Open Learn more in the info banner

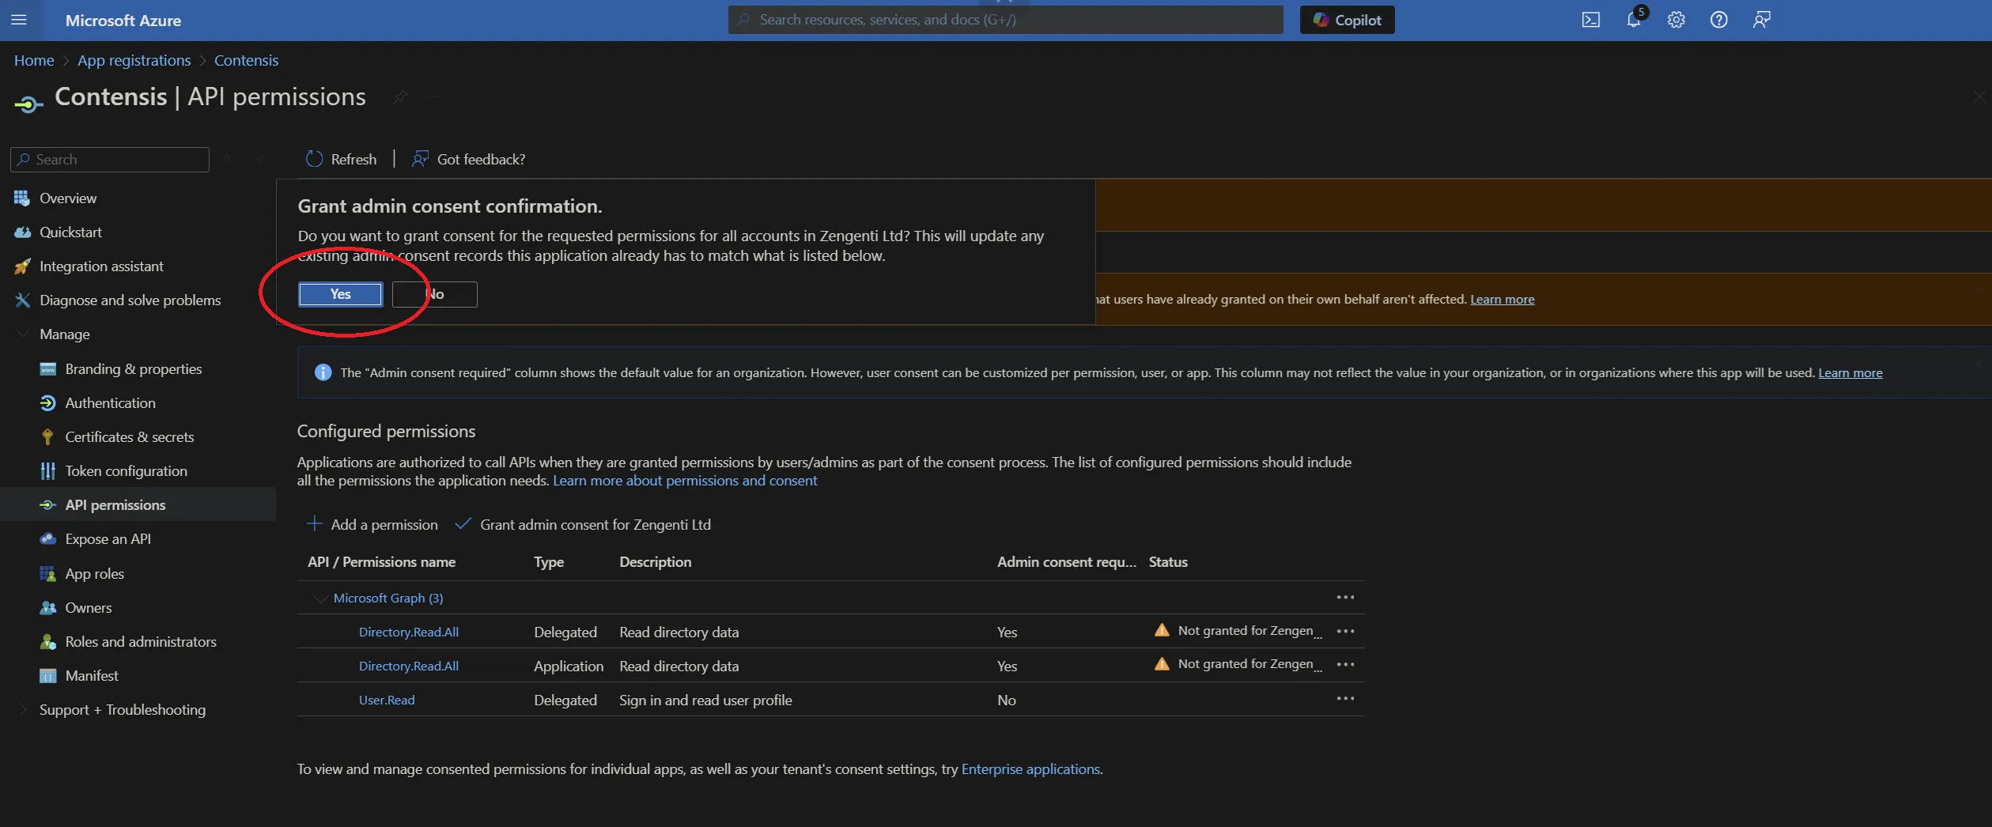coord(1850,372)
